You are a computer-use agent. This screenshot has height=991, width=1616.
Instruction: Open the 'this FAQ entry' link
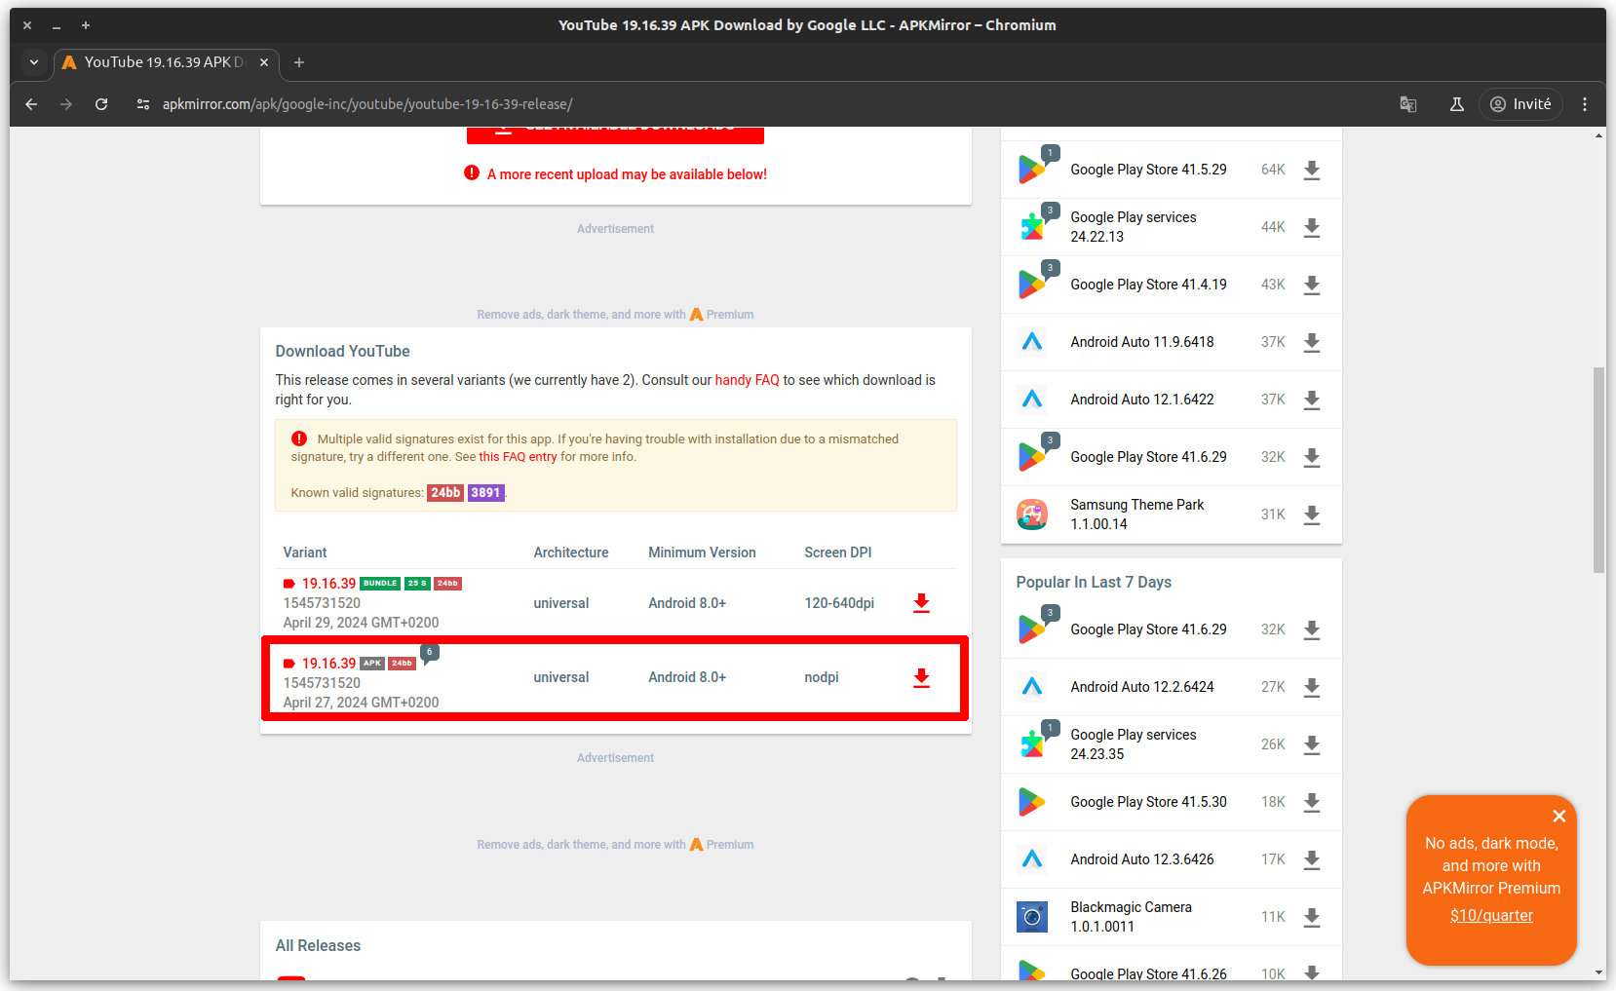tap(518, 457)
